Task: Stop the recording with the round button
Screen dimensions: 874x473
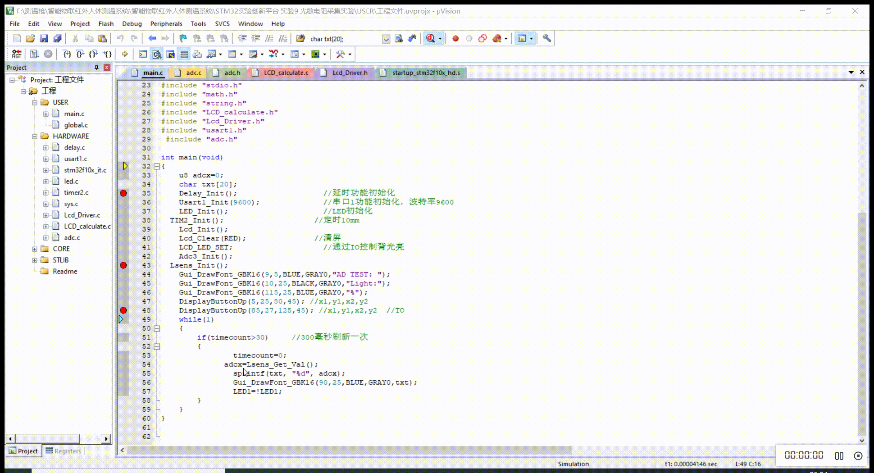Action: 858,456
